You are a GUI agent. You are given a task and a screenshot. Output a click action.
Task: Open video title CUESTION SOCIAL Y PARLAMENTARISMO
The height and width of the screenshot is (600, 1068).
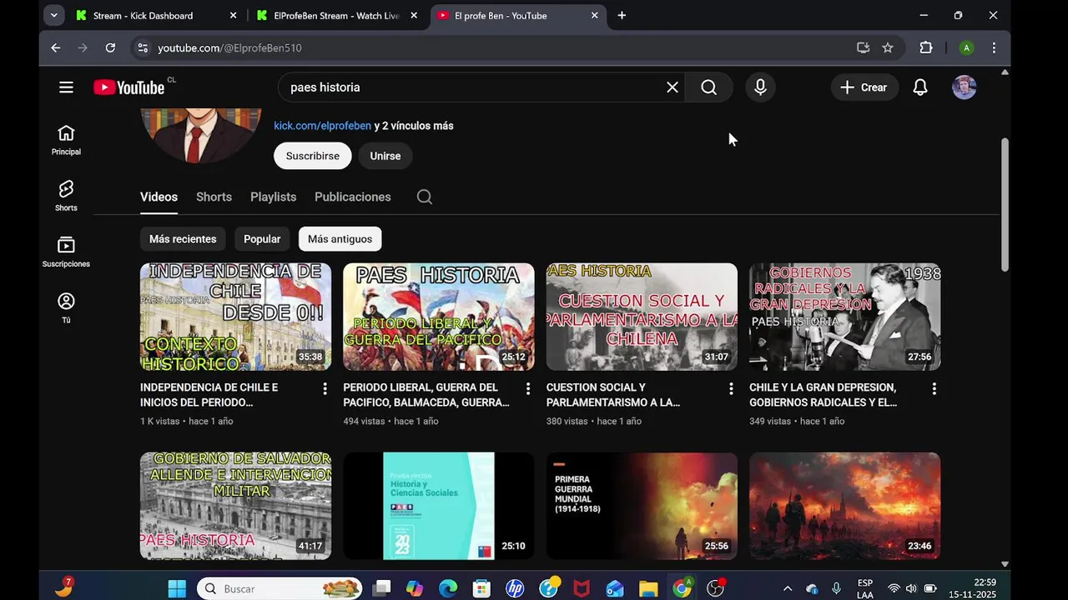(x=613, y=395)
